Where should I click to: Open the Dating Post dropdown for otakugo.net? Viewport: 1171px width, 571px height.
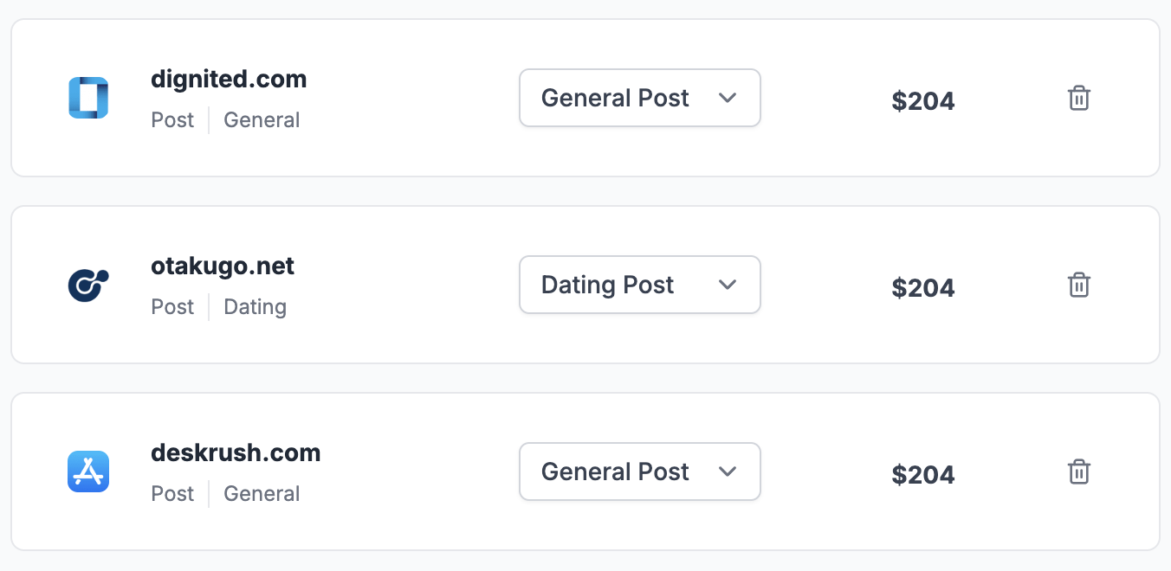(640, 285)
